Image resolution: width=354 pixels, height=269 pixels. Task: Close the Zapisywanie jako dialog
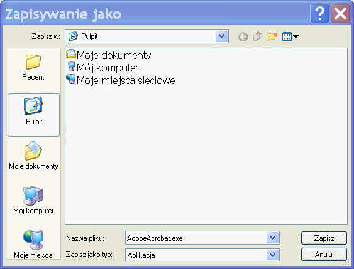point(340,14)
